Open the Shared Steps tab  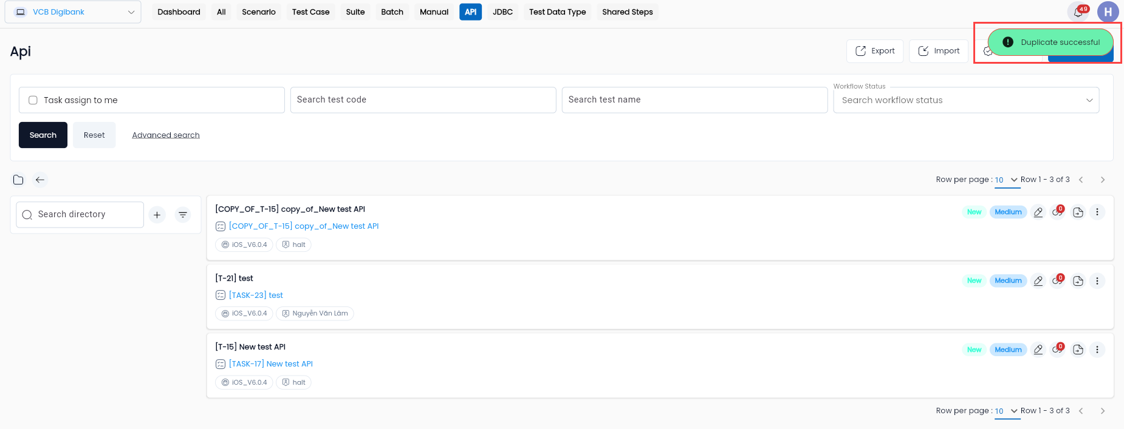coord(628,12)
